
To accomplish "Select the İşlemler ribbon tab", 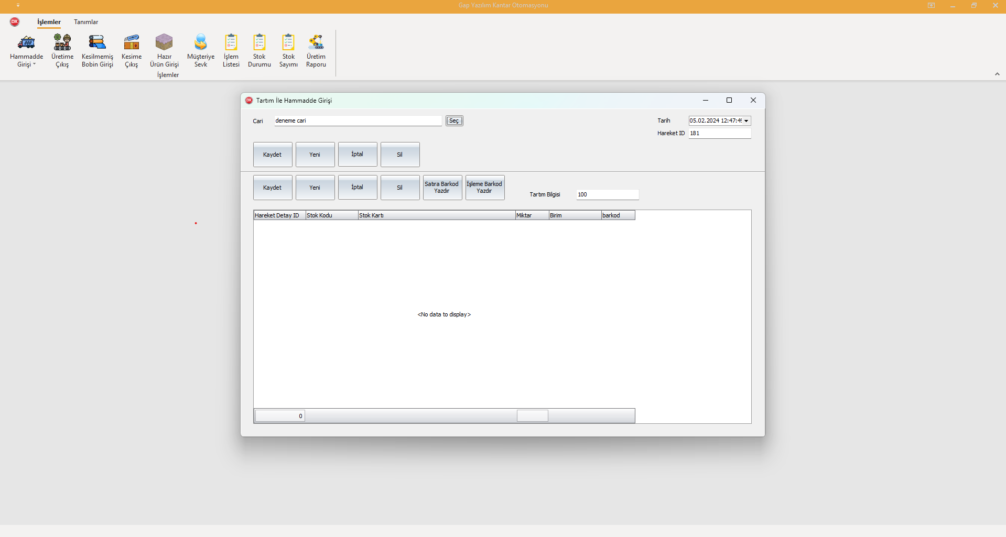I will tap(49, 22).
